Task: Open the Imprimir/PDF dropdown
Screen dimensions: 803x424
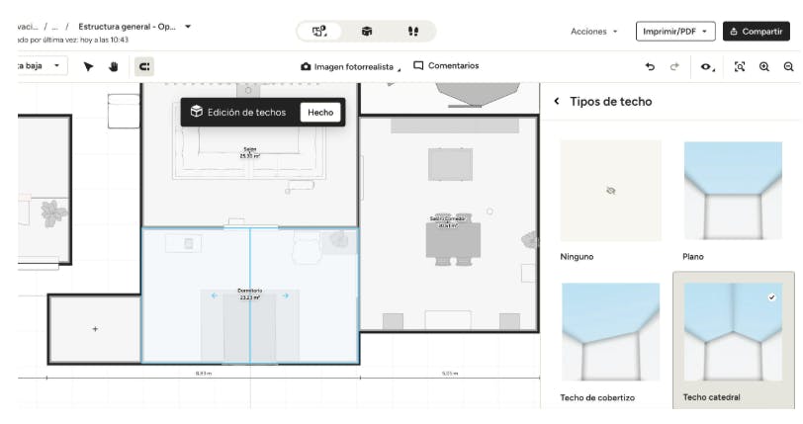Action: click(x=675, y=32)
